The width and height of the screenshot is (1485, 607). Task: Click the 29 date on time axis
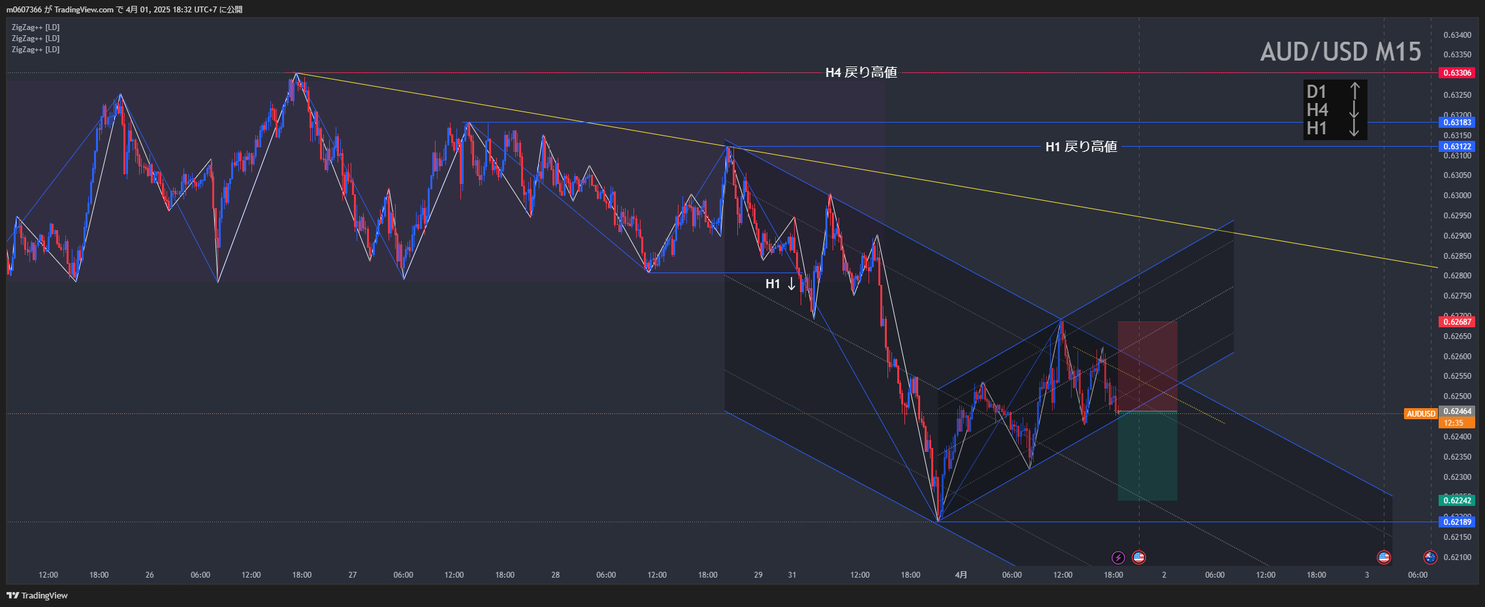(758, 575)
